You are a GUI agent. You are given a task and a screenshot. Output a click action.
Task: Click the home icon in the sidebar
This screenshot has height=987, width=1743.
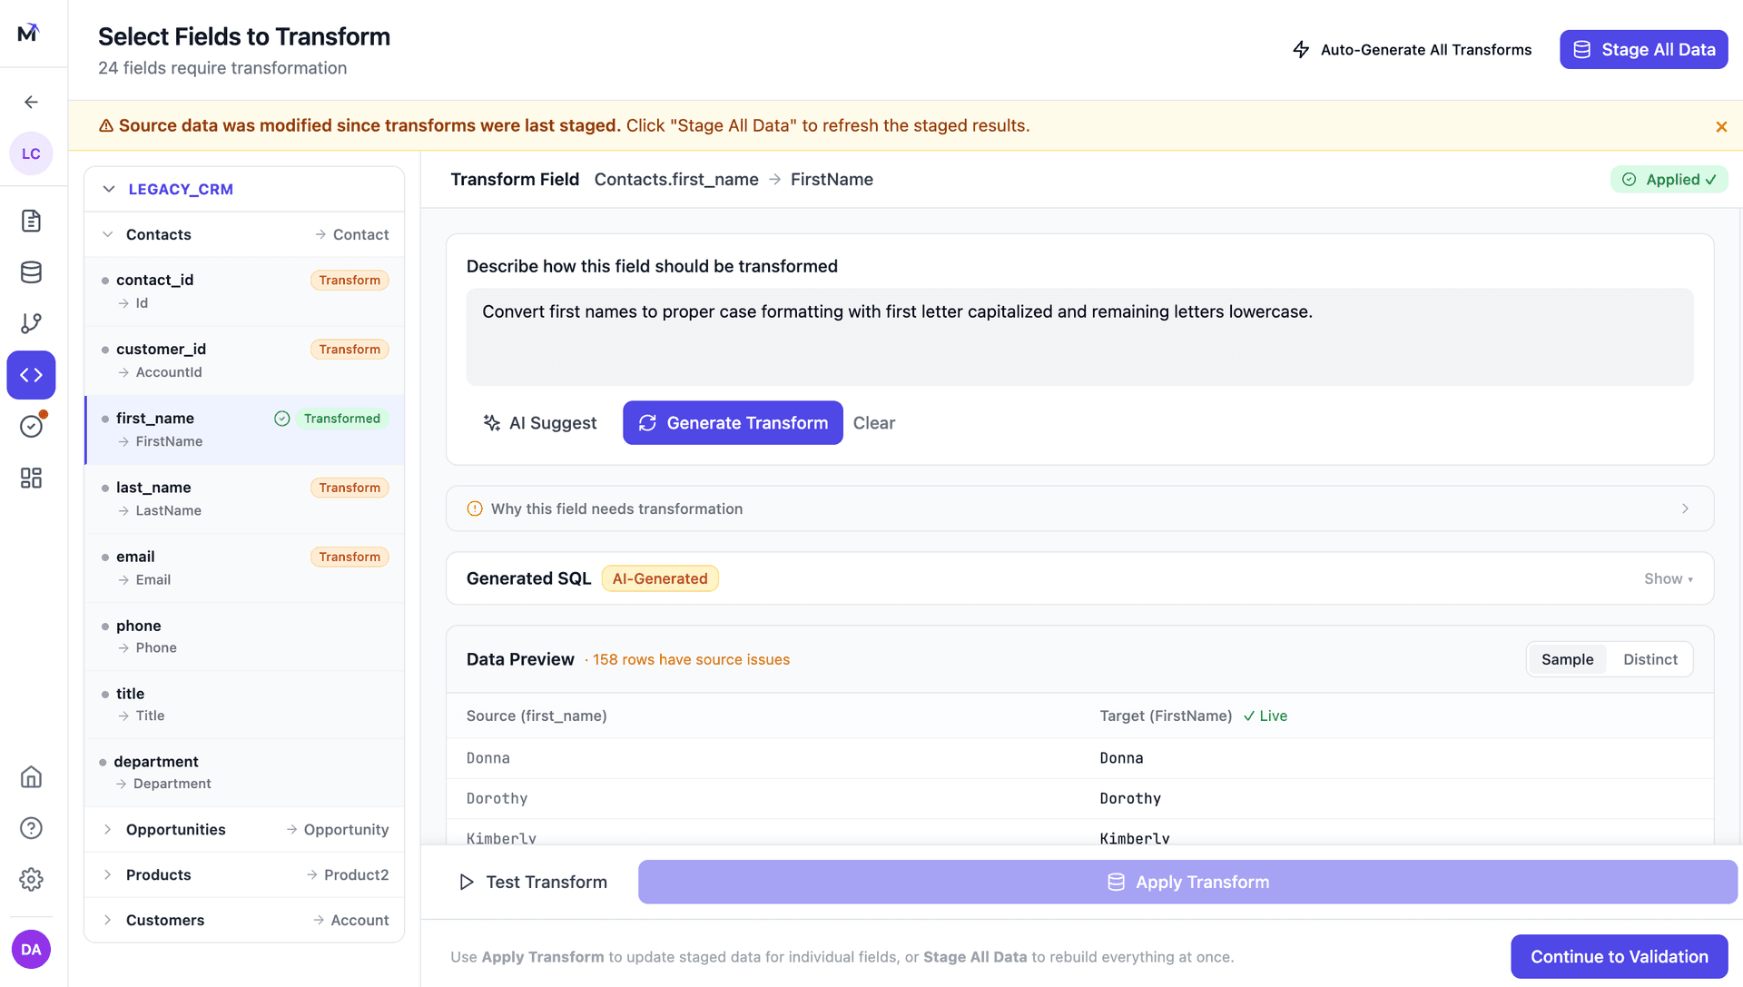pos(31,777)
